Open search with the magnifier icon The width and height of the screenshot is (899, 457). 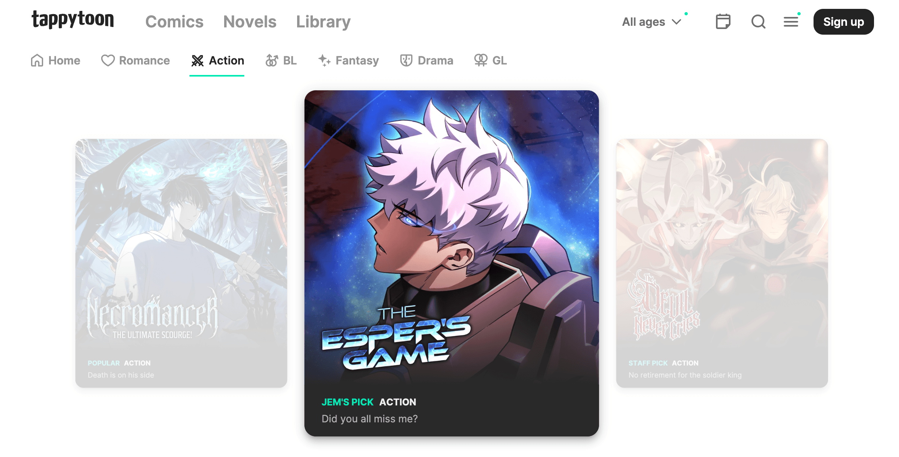coord(758,21)
